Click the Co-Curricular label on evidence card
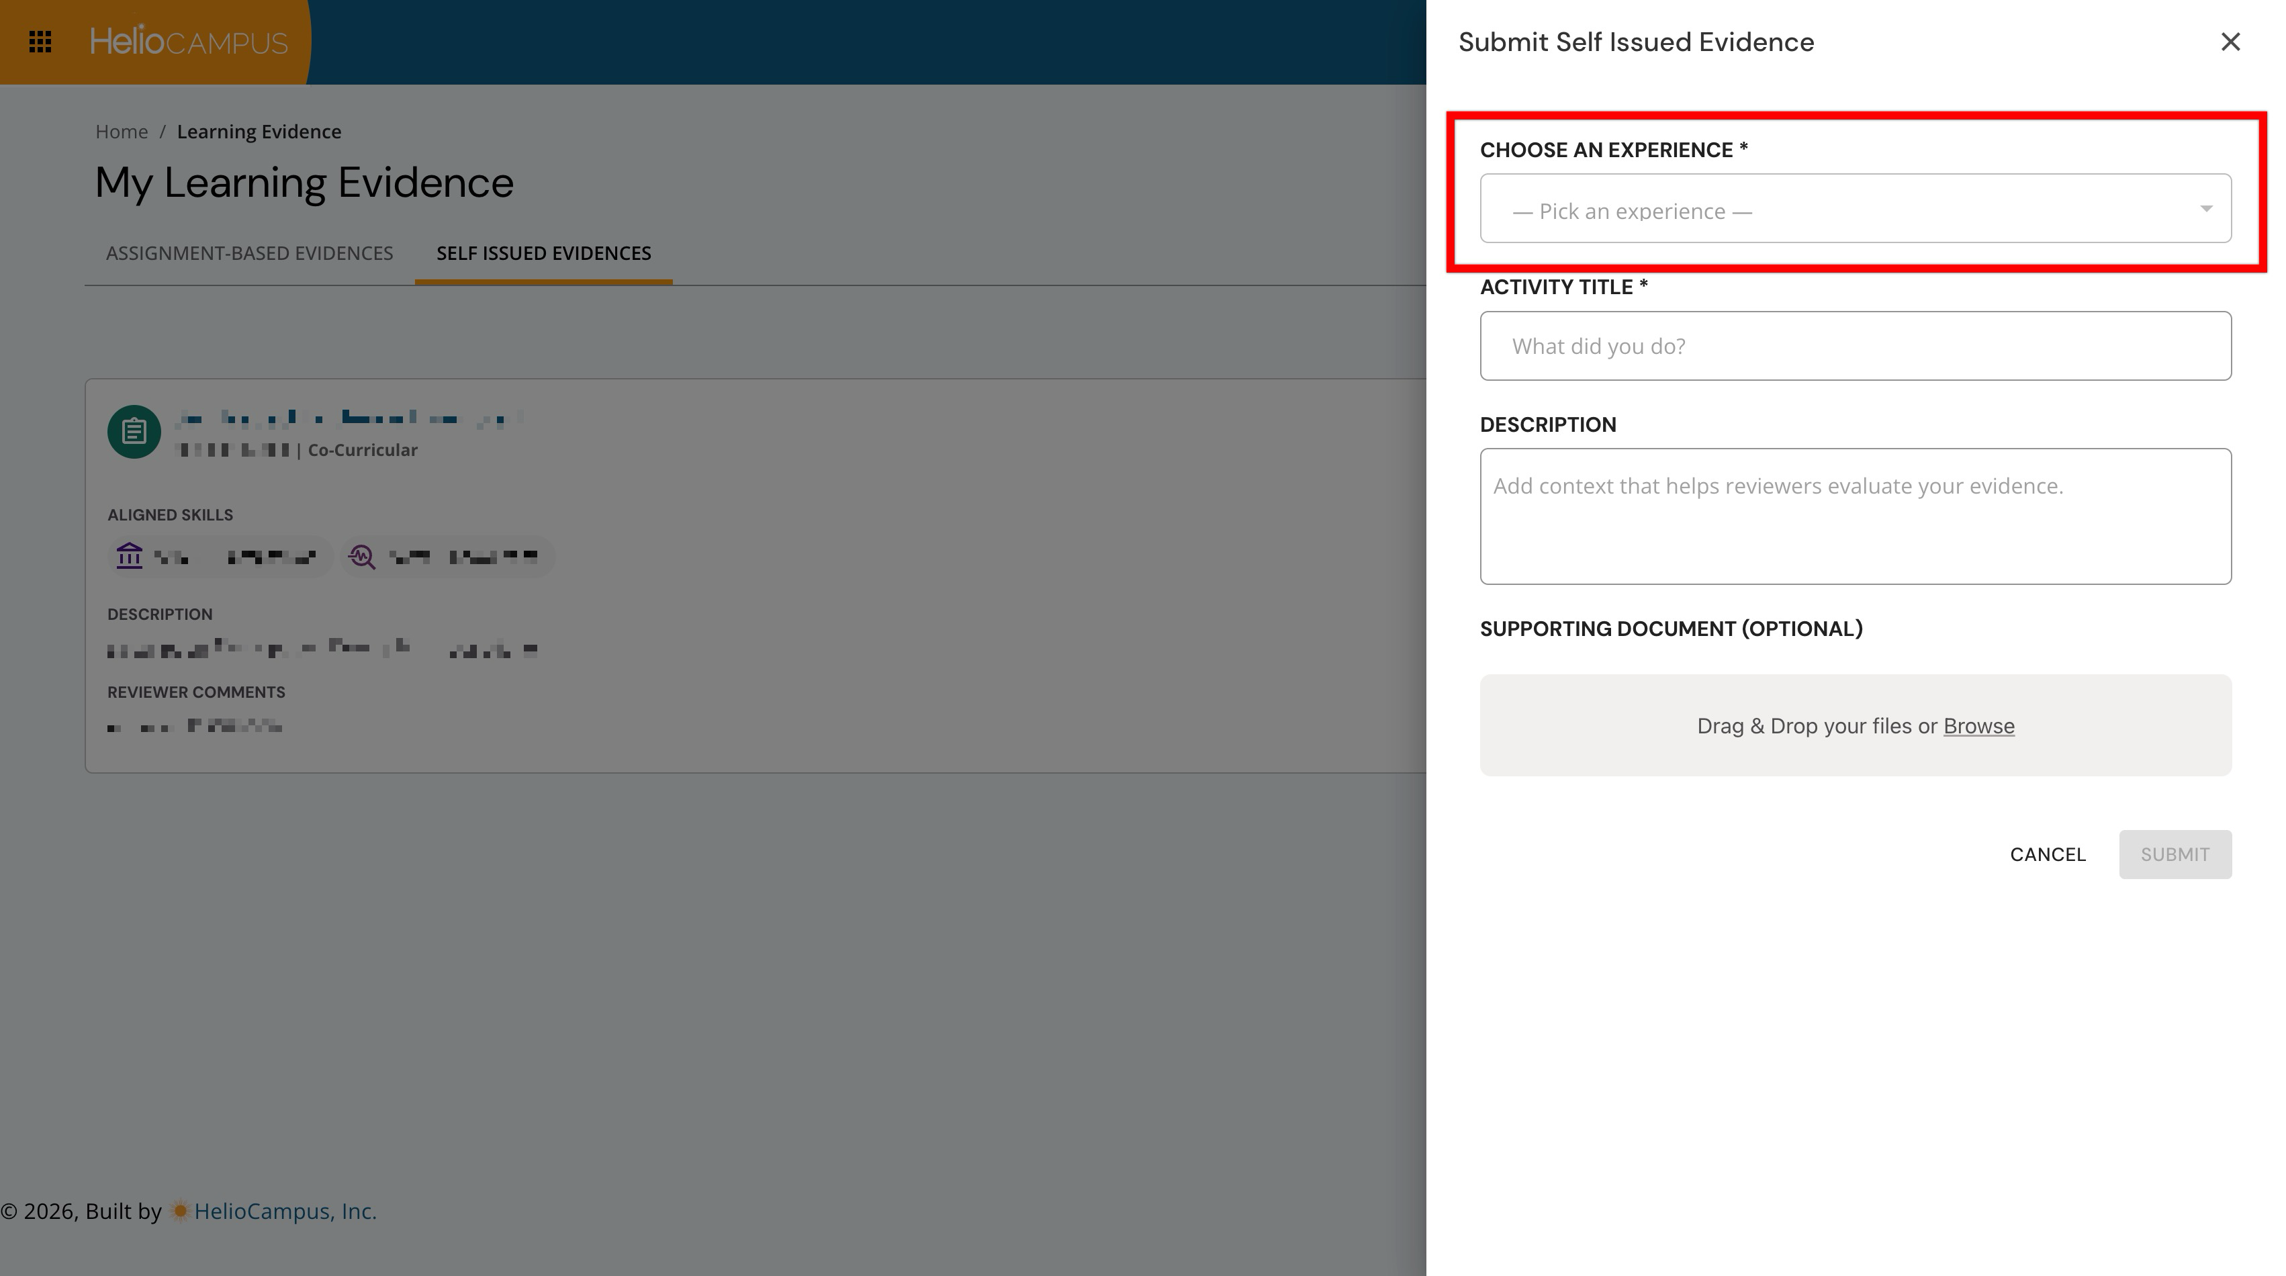Screen dimensions: 2286x1276 pos(363,450)
